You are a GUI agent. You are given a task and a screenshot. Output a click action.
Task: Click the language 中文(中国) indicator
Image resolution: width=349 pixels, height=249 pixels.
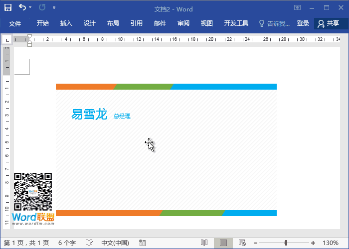coord(115,243)
